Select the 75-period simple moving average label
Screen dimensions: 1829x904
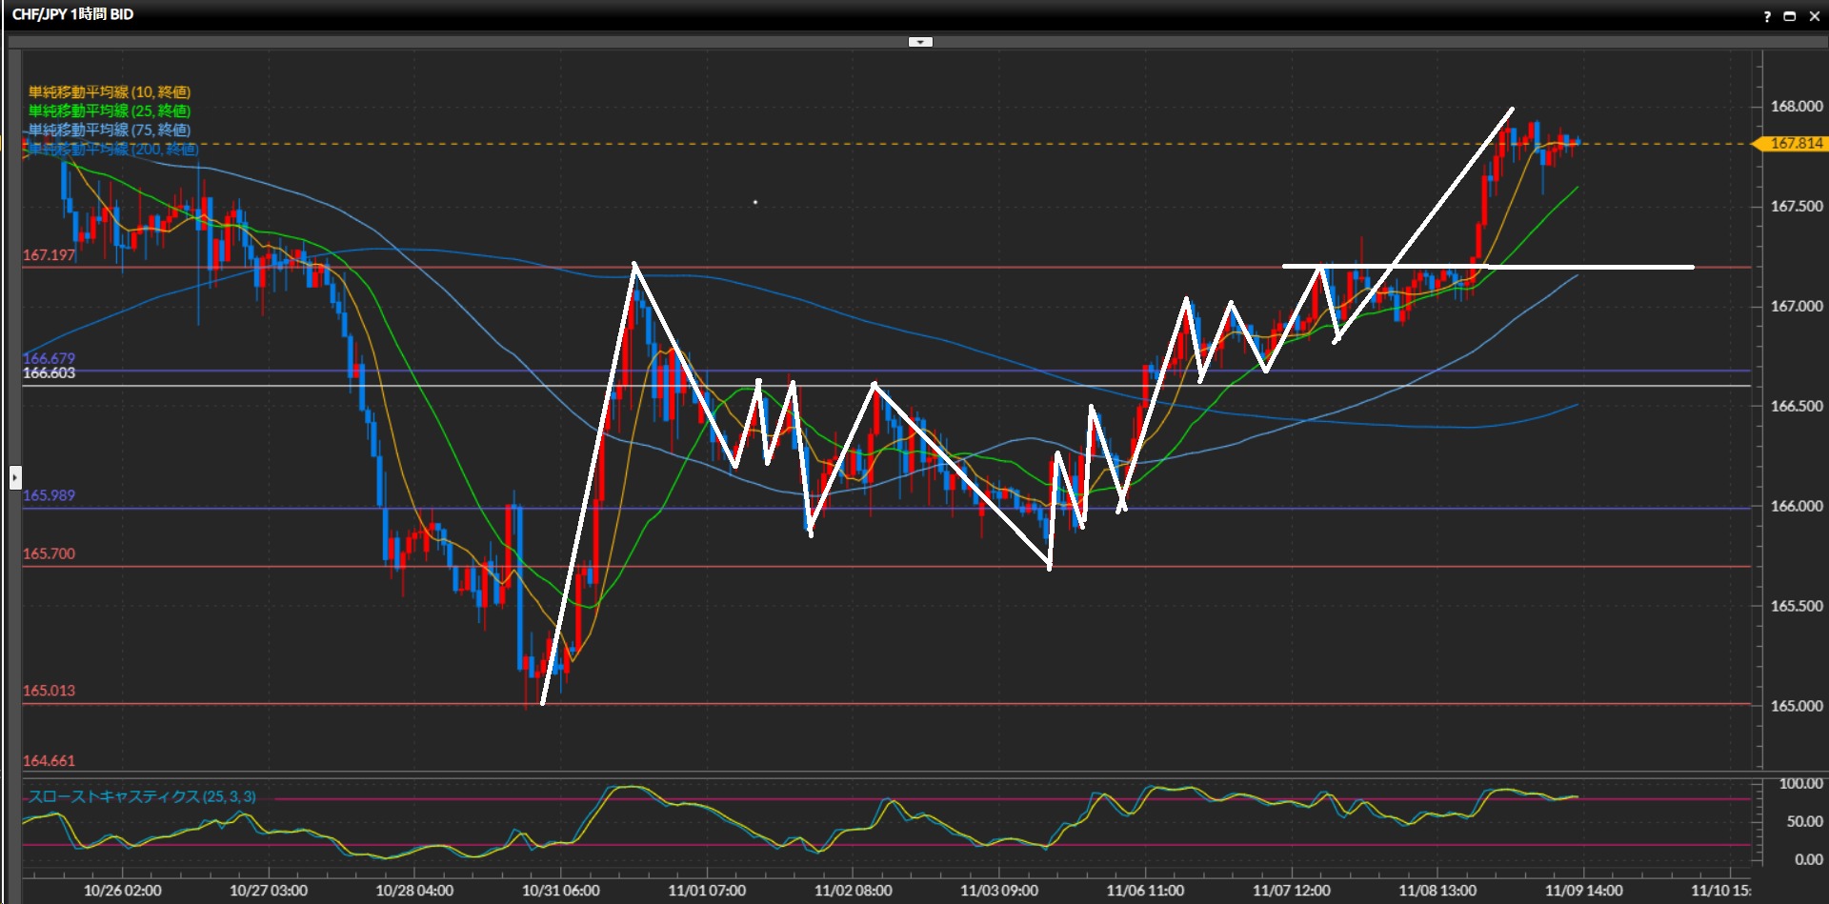click(x=110, y=131)
